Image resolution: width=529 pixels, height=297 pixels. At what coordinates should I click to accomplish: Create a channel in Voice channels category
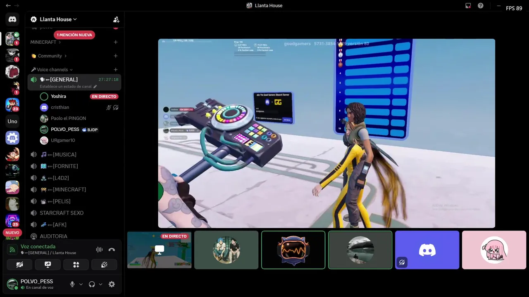click(116, 70)
